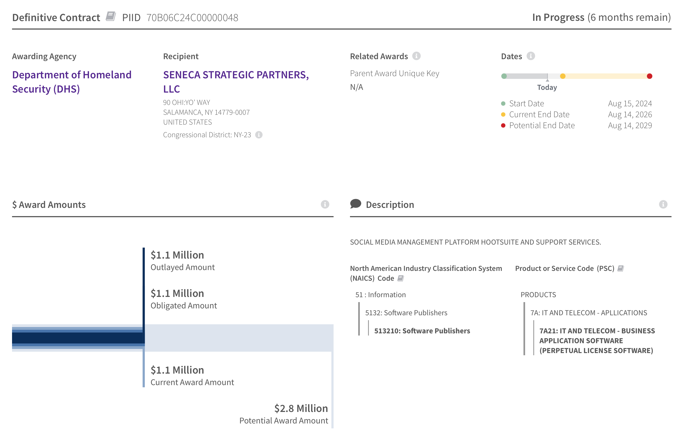Click Description section info icon
683x447 pixels.
tap(663, 204)
